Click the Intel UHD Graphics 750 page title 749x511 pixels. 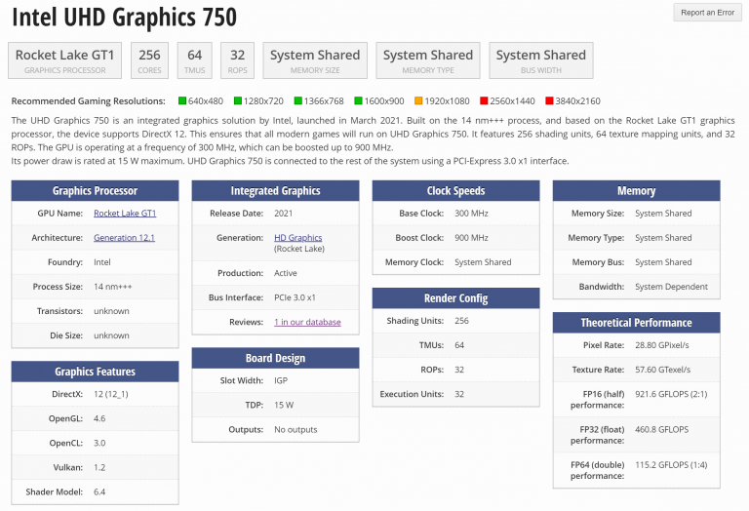[124, 18]
